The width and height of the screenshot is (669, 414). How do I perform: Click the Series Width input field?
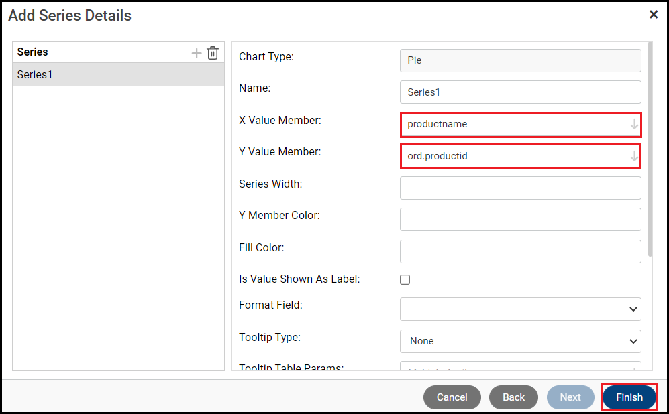(520, 188)
